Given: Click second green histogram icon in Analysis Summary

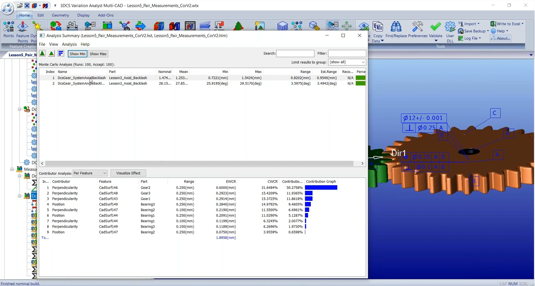Looking at the screenshot, I should 51,54.
